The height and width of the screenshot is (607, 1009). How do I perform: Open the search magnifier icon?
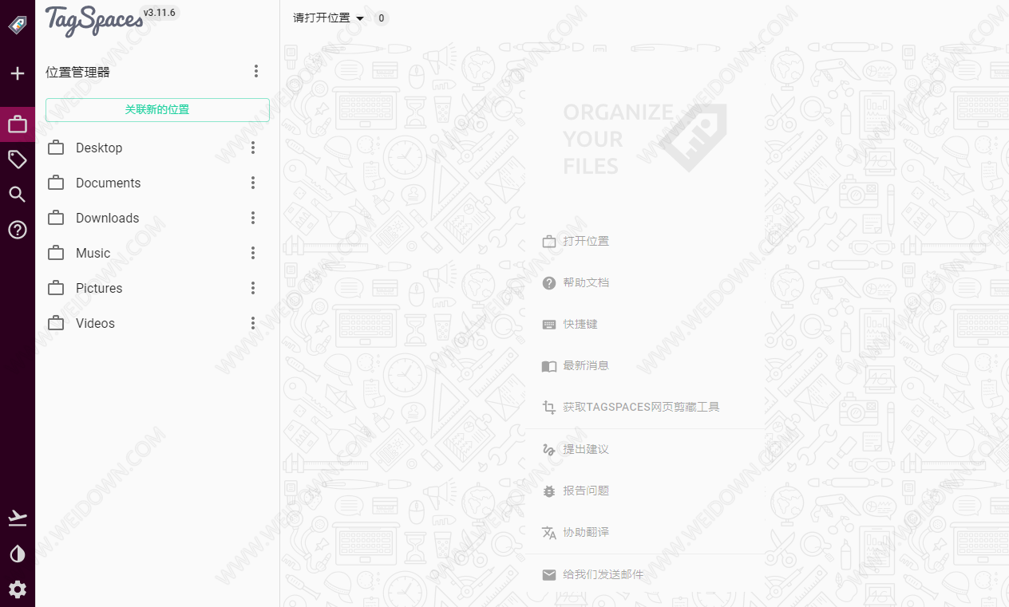tap(18, 195)
